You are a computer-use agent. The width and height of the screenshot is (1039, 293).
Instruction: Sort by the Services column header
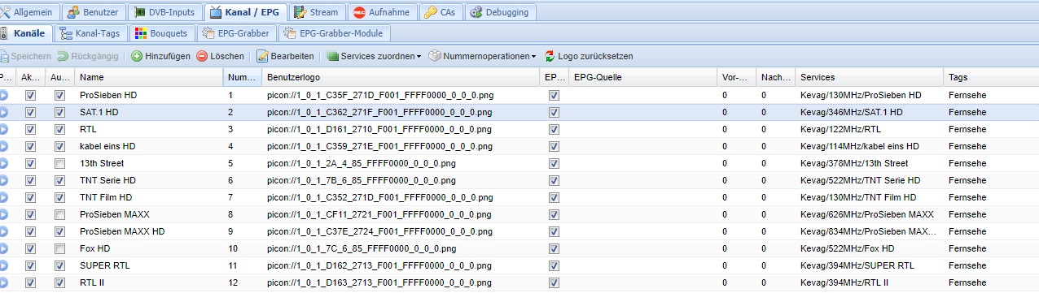(x=869, y=78)
